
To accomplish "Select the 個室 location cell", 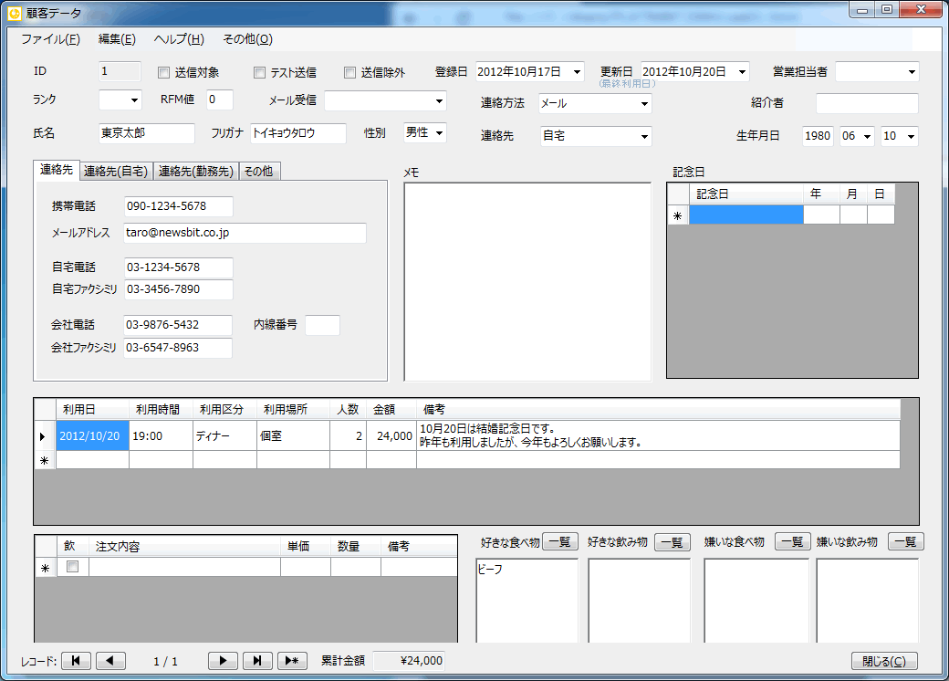I will click(294, 435).
